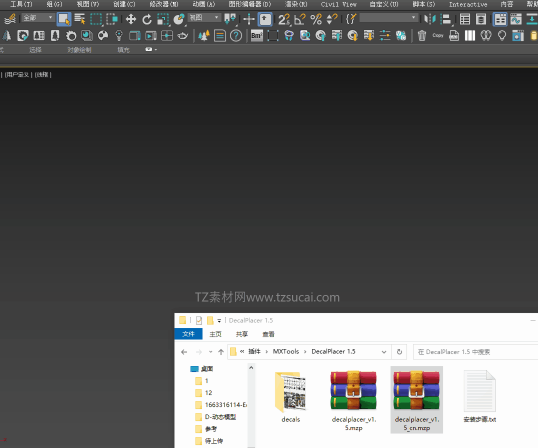Click the teapot render icon
538x448 pixels.
tap(183, 35)
